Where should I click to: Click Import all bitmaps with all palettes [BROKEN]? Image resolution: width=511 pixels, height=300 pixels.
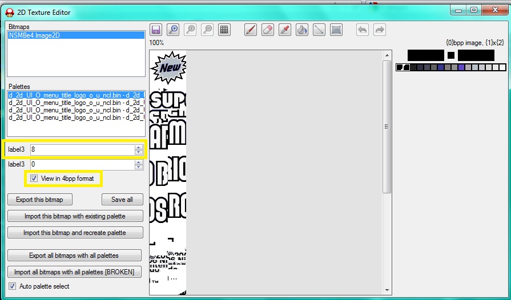coord(74,271)
